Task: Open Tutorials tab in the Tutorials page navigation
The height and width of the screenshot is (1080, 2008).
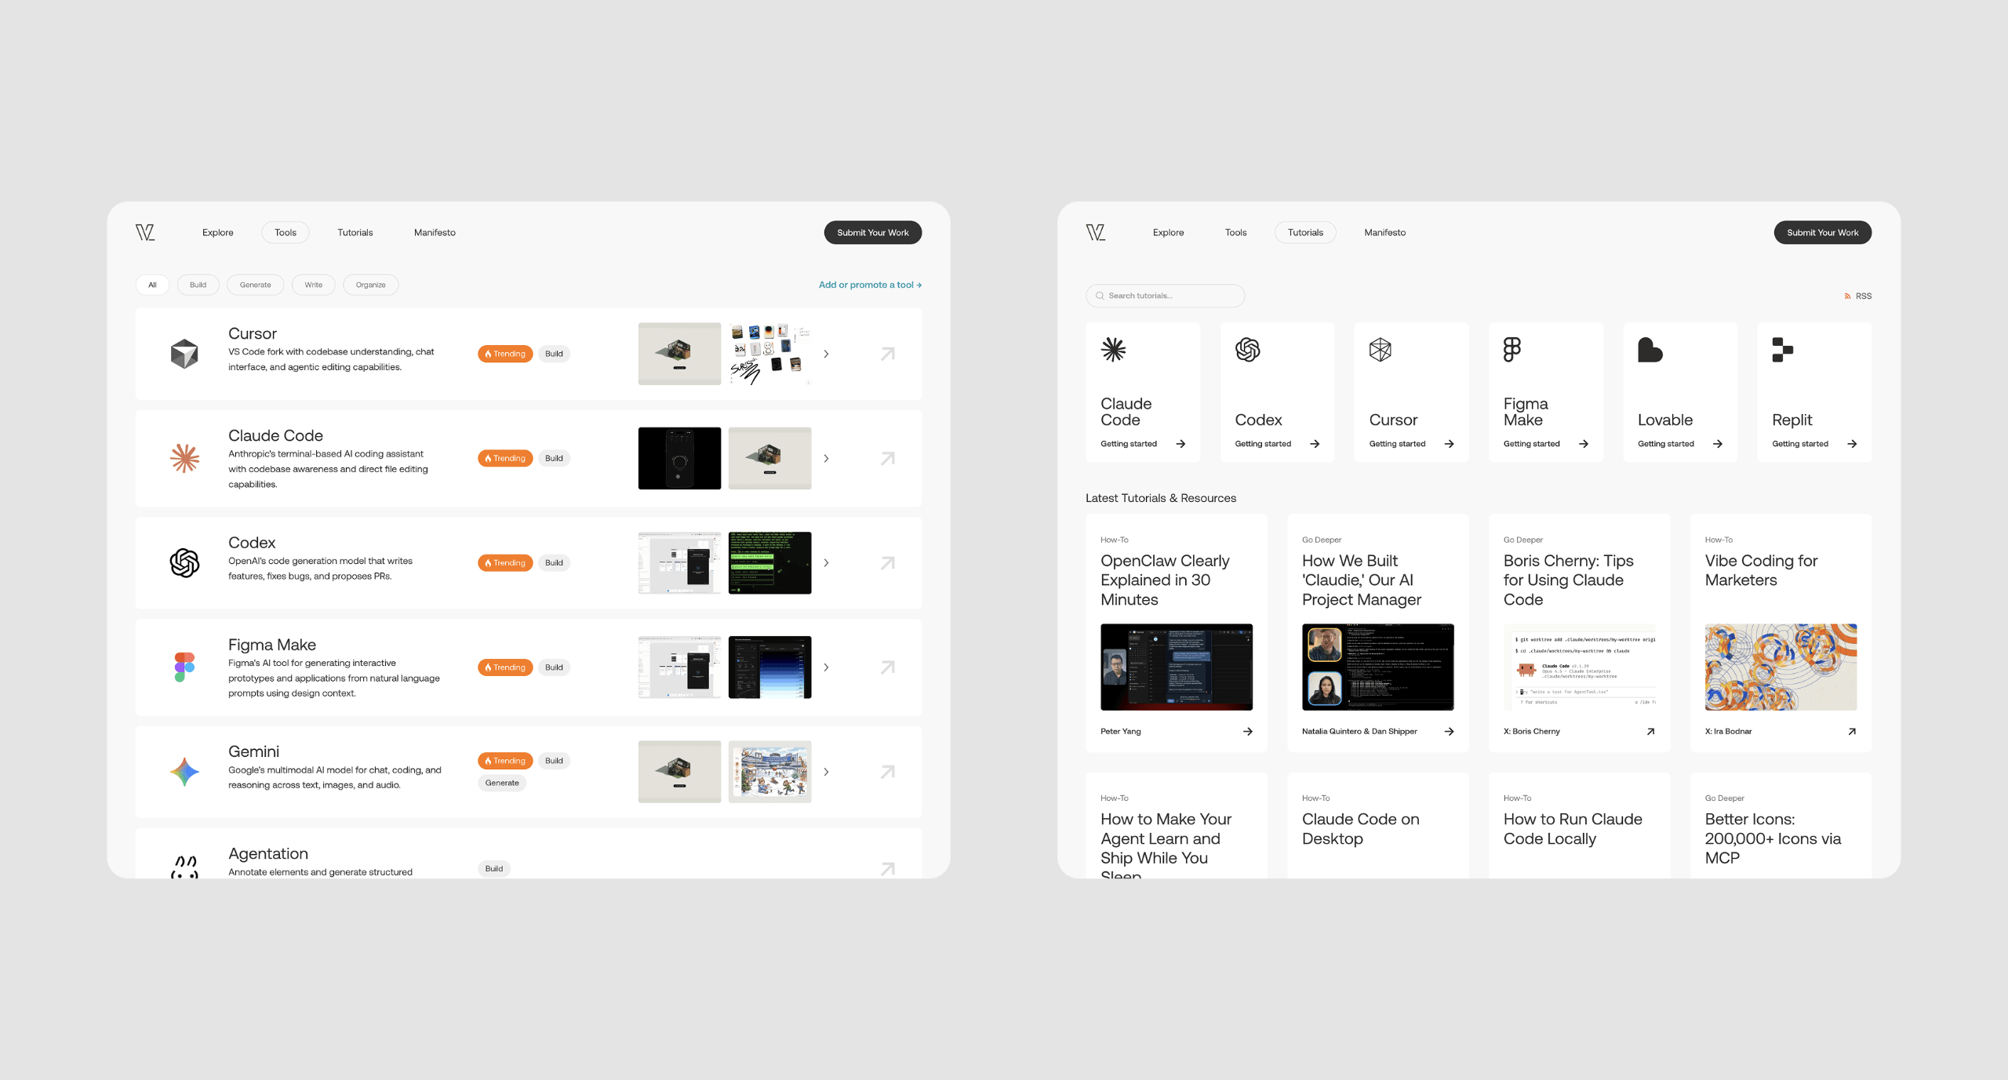Action: point(1305,232)
